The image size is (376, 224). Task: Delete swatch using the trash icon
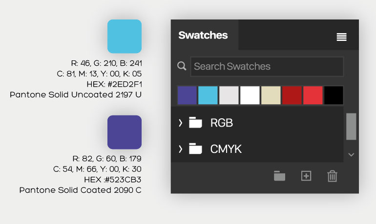click(332, 176)
